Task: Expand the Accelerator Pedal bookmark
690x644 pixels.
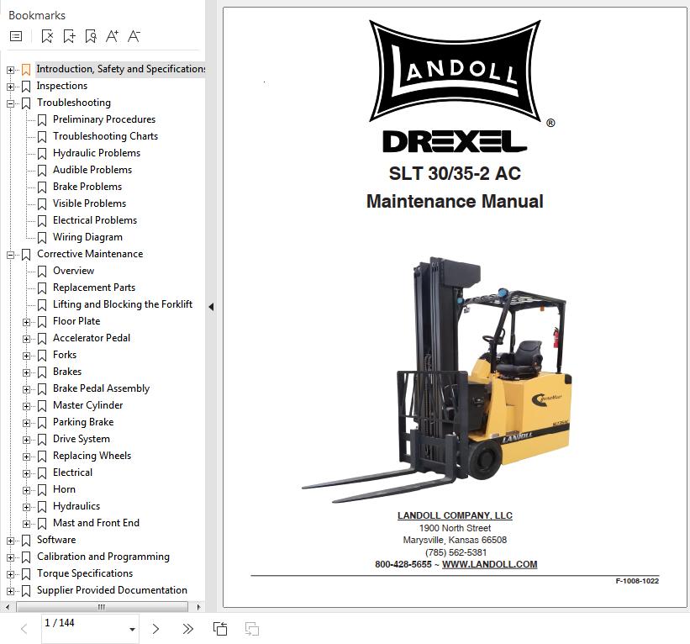Action: tap(26, 339)
